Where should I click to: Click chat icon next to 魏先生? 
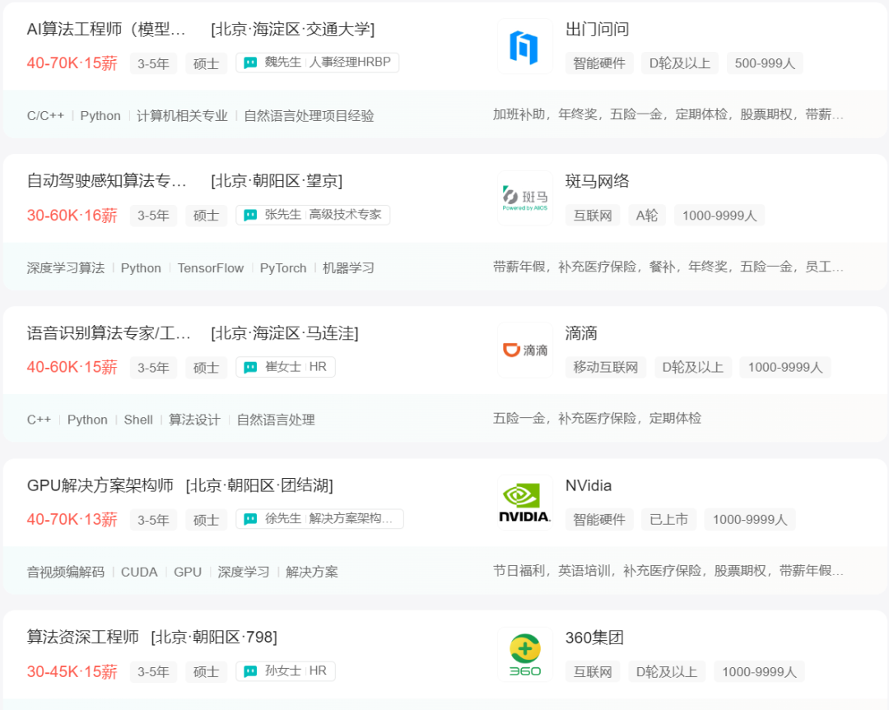(250, 63)
